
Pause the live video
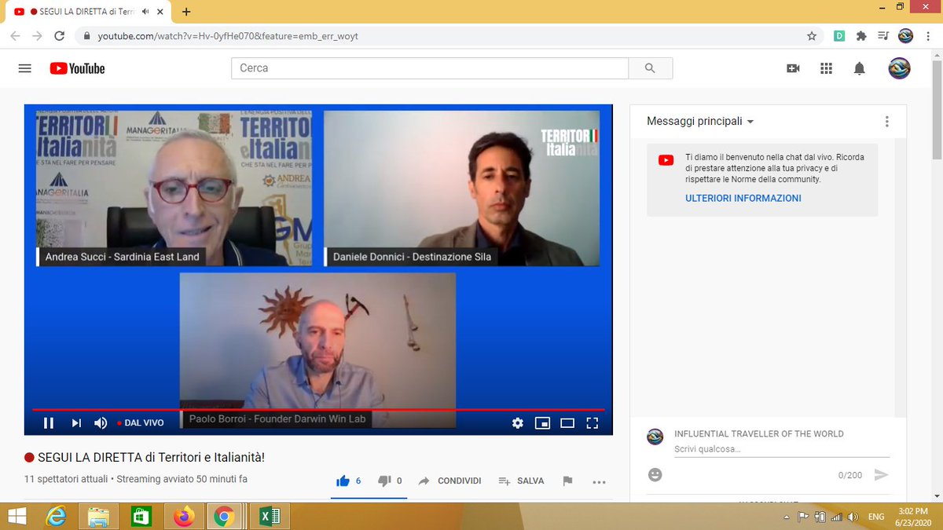[x=49, y=422]
